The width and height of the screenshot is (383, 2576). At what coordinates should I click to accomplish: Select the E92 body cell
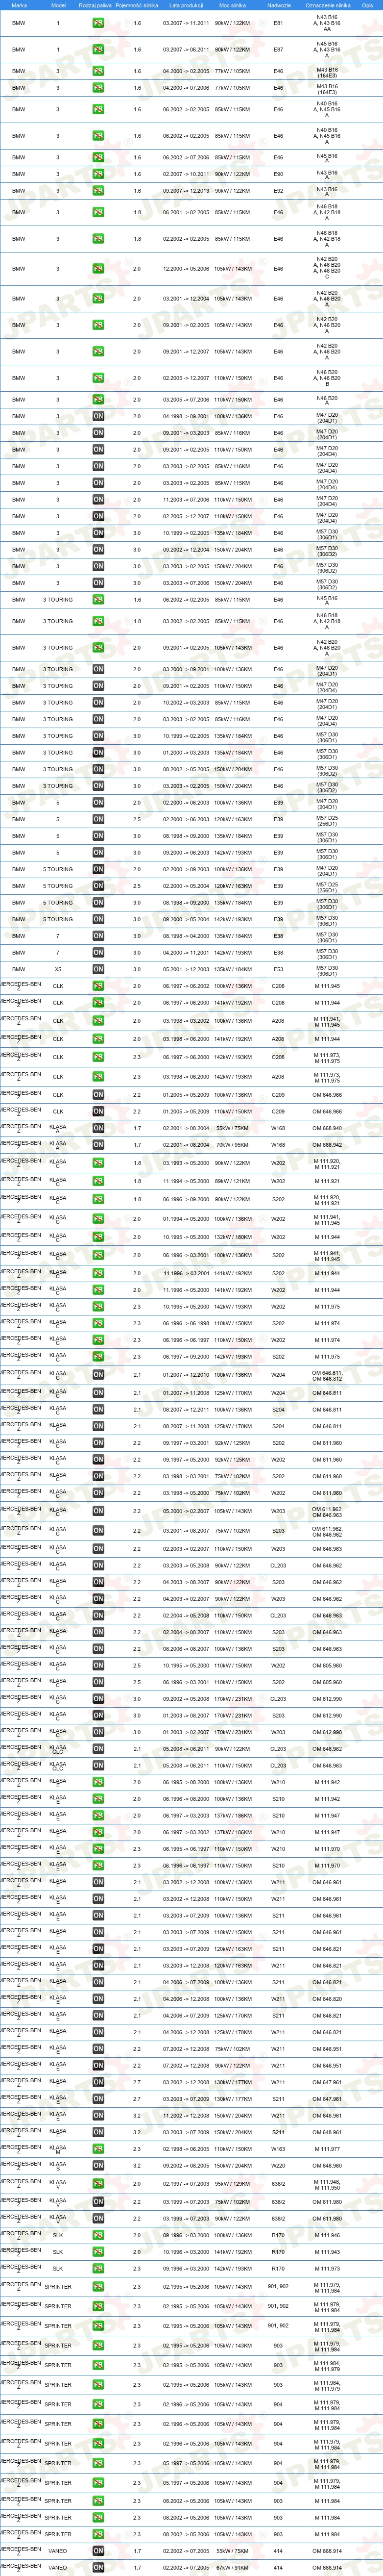(278, 191)
